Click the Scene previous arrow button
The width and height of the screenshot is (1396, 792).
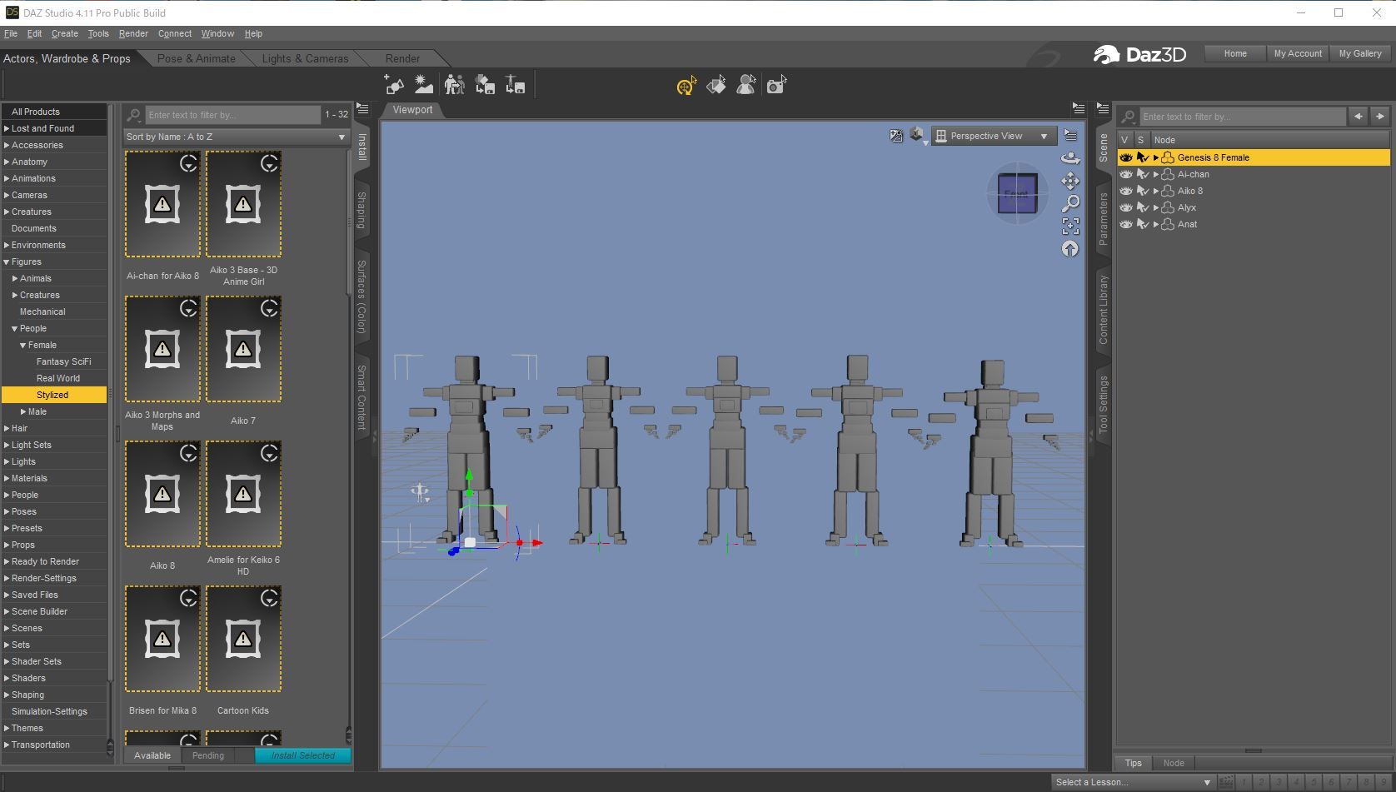tap(1359, 117)
